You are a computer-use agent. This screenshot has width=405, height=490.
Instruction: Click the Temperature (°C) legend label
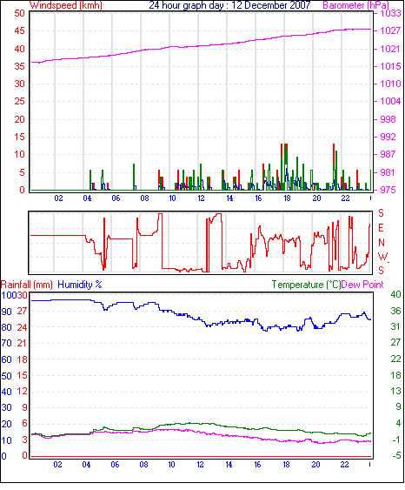click(306, 285)
